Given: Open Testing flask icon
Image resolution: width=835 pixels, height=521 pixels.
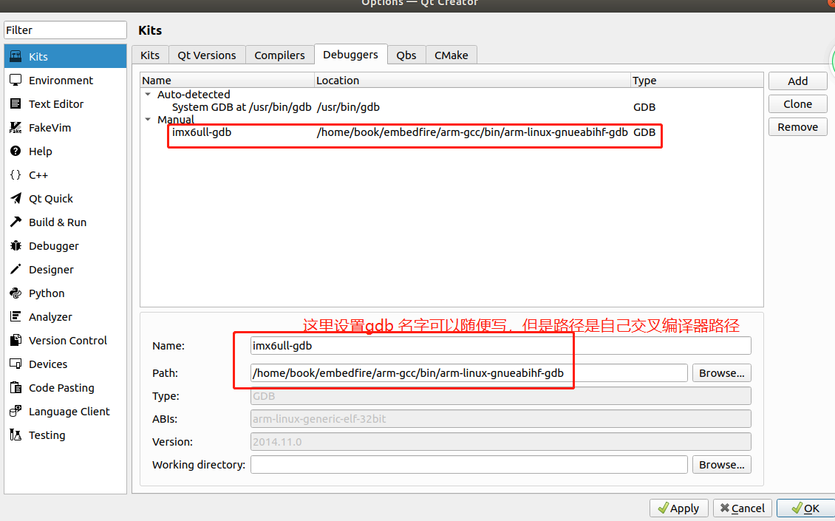Looking at the screenshot, I should (16, 435).
